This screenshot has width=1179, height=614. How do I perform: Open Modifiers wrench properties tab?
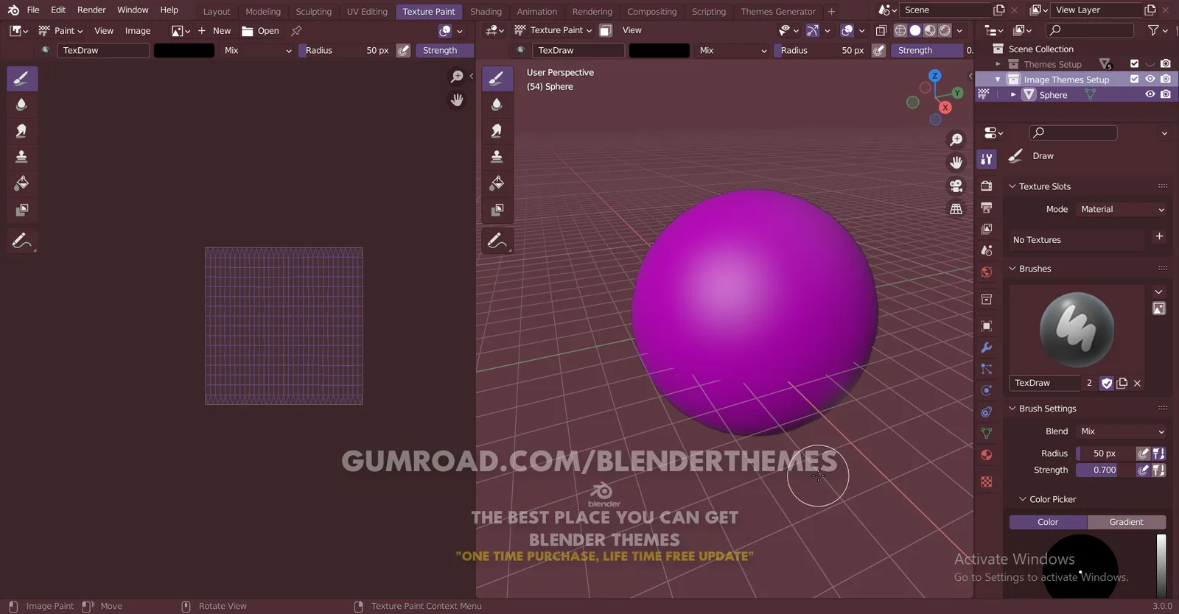pos(987,347)
